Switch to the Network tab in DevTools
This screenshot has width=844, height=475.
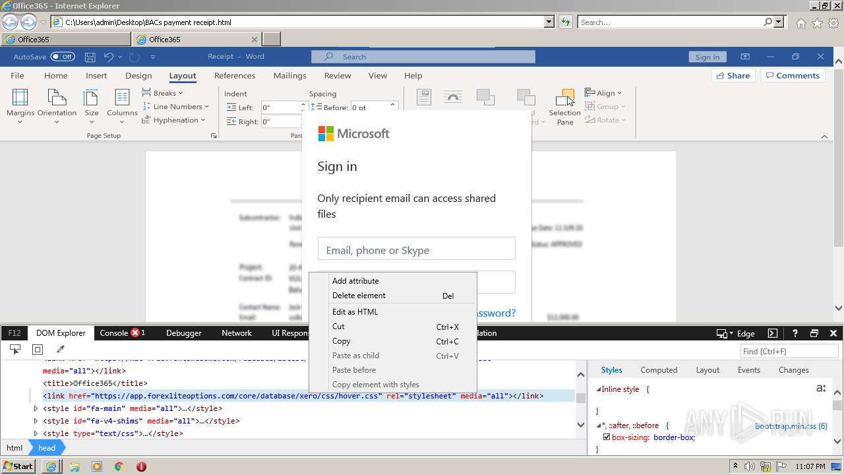pos(237,333)
